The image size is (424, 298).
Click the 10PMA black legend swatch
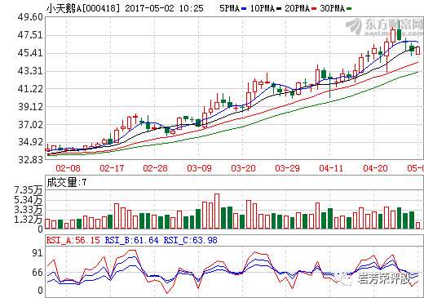(278, 9)
